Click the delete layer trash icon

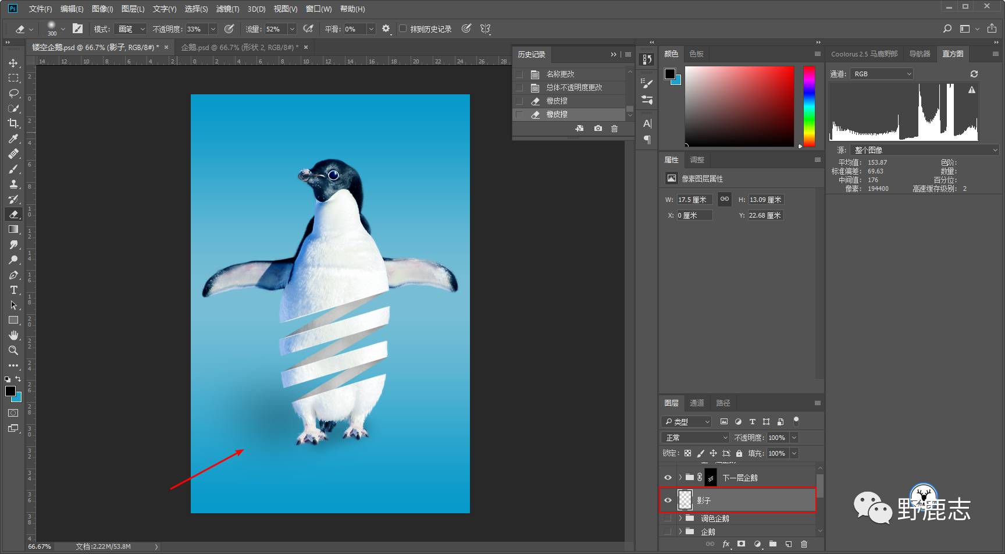click(x=804, y=544)
